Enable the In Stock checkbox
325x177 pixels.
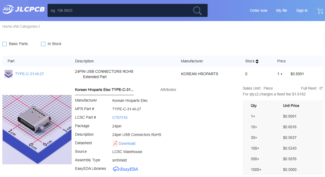[43, 44]
